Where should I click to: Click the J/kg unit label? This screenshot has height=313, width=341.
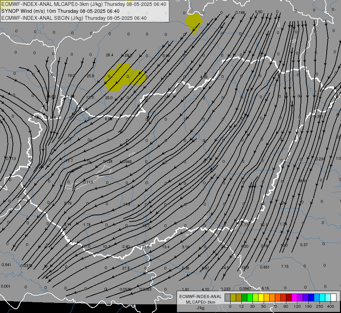201,308
